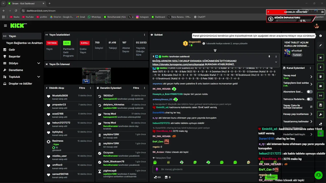Open Başarılar sidebar item
This screenshot has width=326, height=183.
tap(22, 56)
